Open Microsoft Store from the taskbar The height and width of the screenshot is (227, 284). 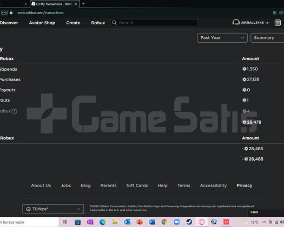point(78,222)
